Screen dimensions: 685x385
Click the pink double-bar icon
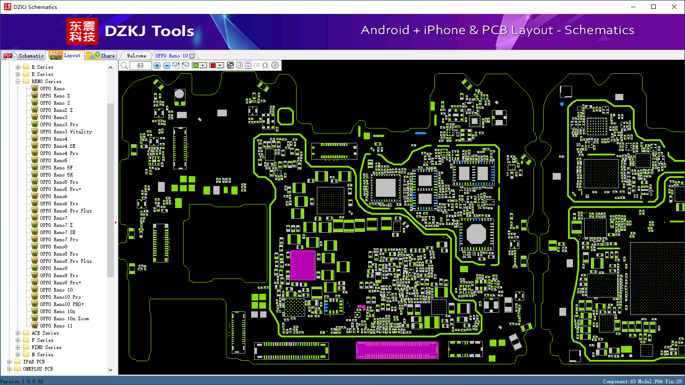tap(248, 65)
